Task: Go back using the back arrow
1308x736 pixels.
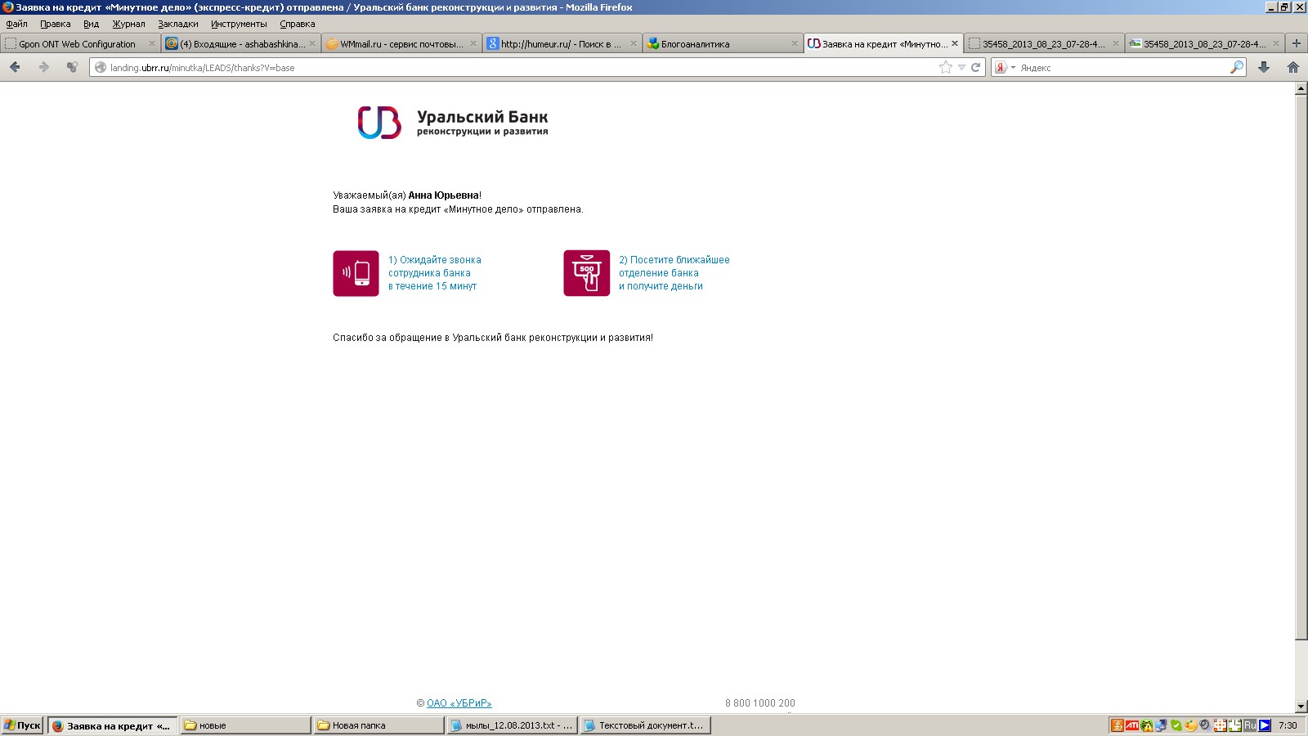Action: click(x=15, y=67)
